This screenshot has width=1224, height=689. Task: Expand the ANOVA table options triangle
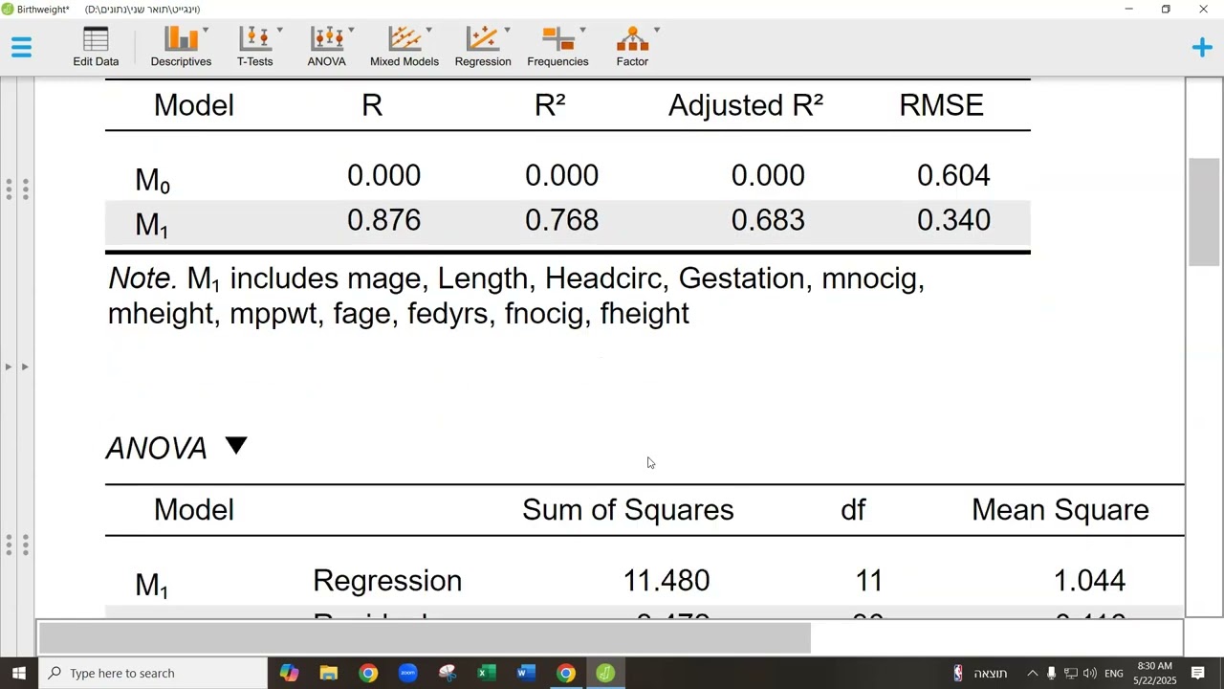[236, 446]
